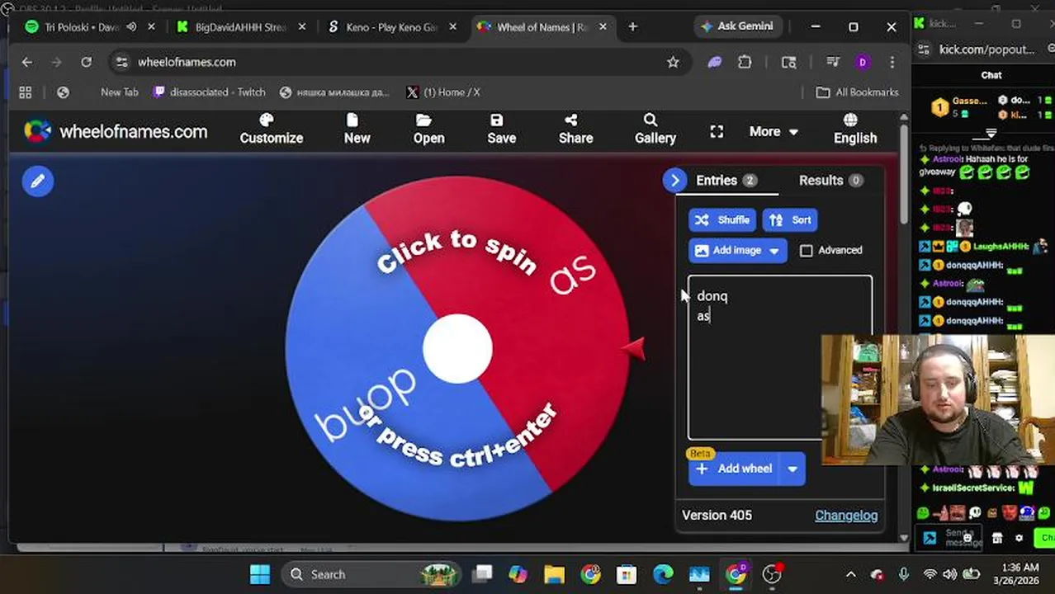Open the Chrome profile avatar

coord(862,62)
